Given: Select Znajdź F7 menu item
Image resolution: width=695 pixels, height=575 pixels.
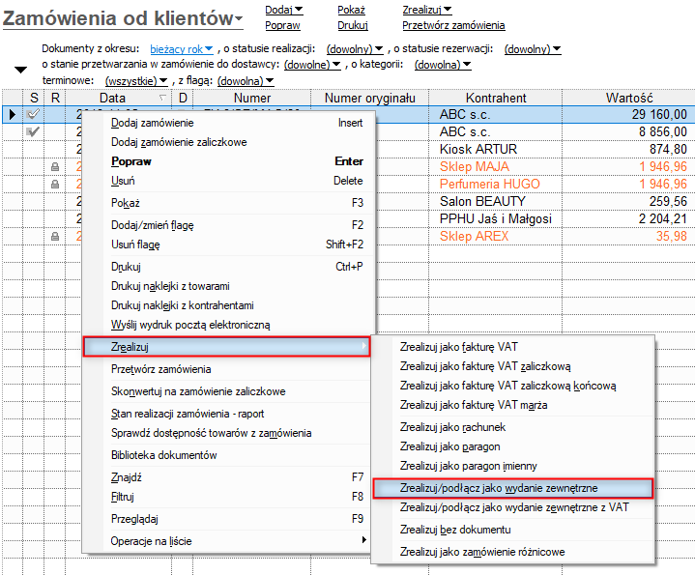Looking at the screenshot, I should [227, 477].
